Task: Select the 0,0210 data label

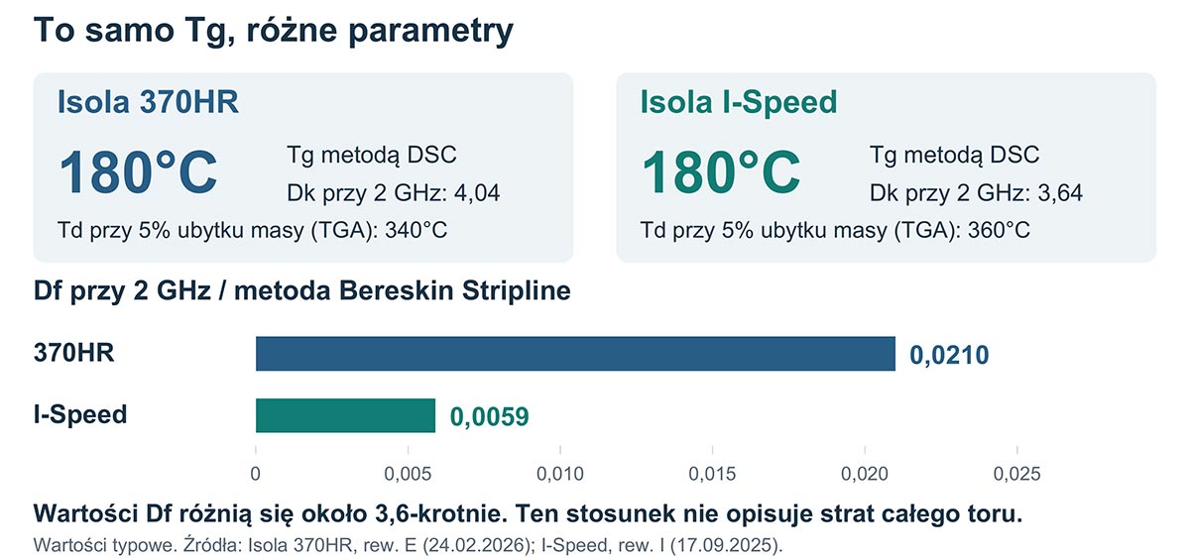Action: coord(949,355)
